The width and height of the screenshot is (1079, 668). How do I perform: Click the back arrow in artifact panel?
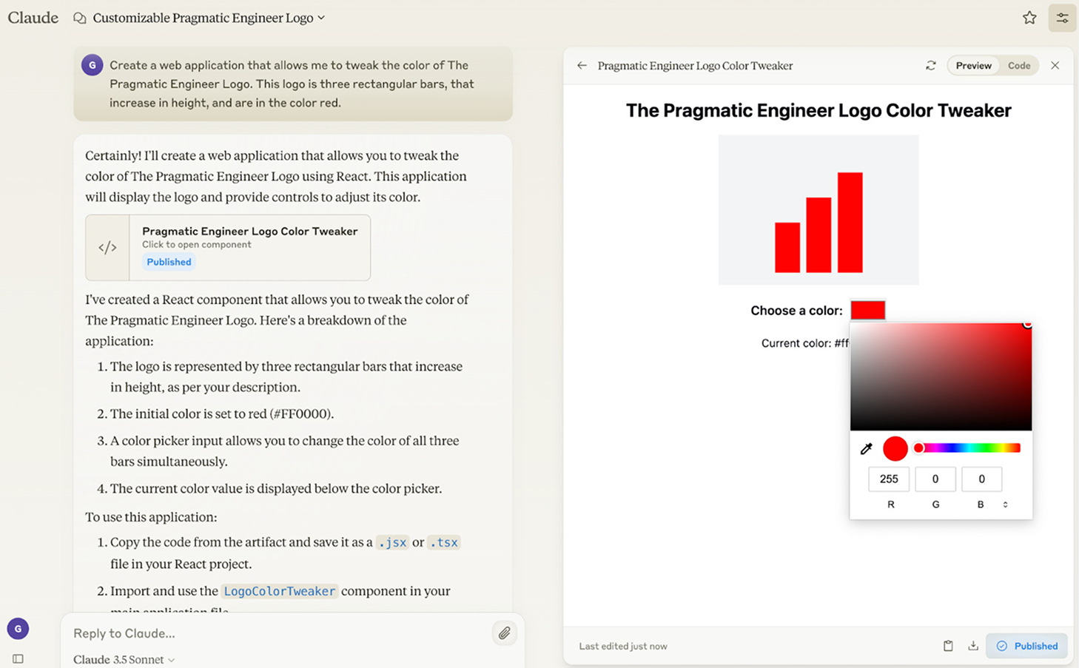coord(582,66)
